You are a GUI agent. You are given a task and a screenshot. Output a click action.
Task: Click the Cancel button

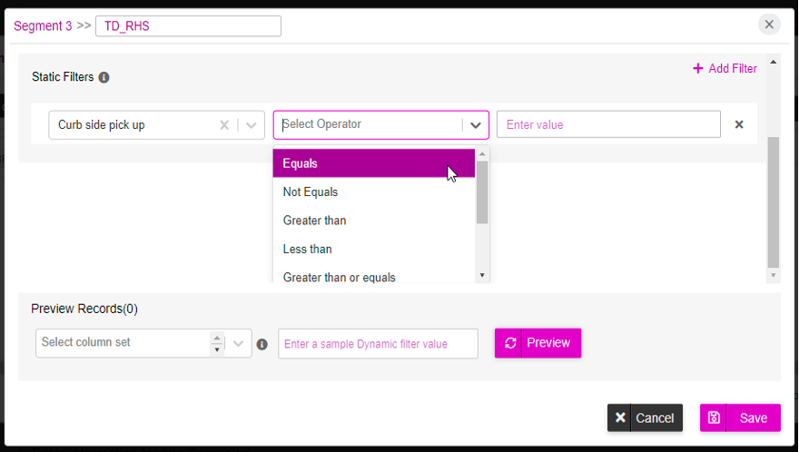[645, 418]
